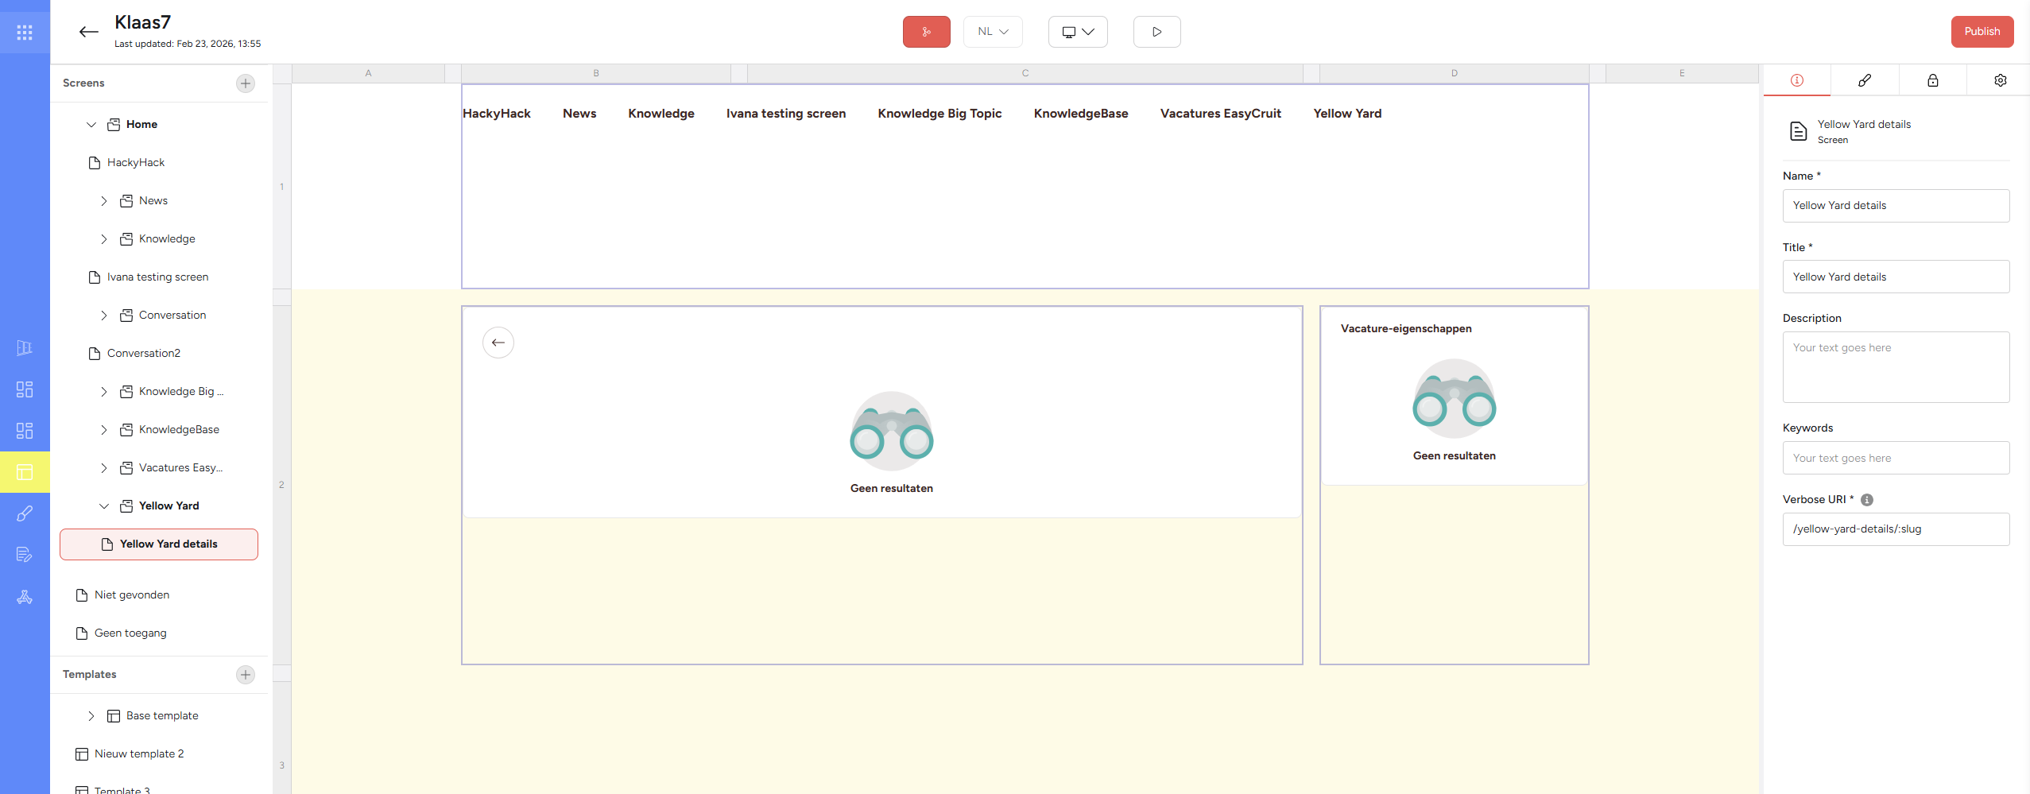Add a new screen with plus icon
The image size is (2030, 794).
(246, 83)
